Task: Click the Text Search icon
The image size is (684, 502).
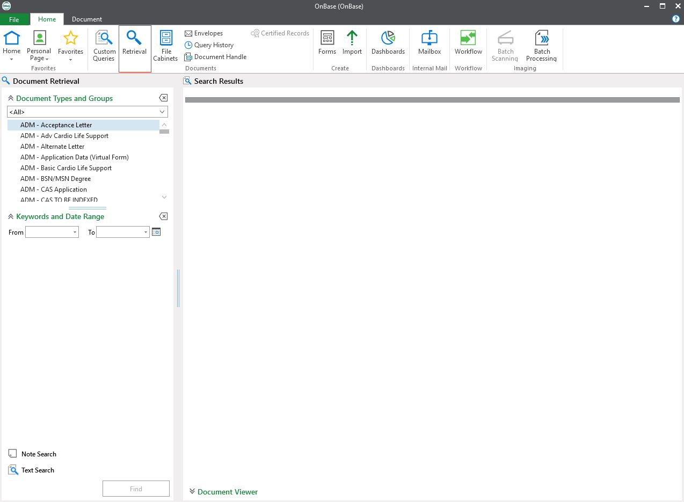Action: (13, 470)
